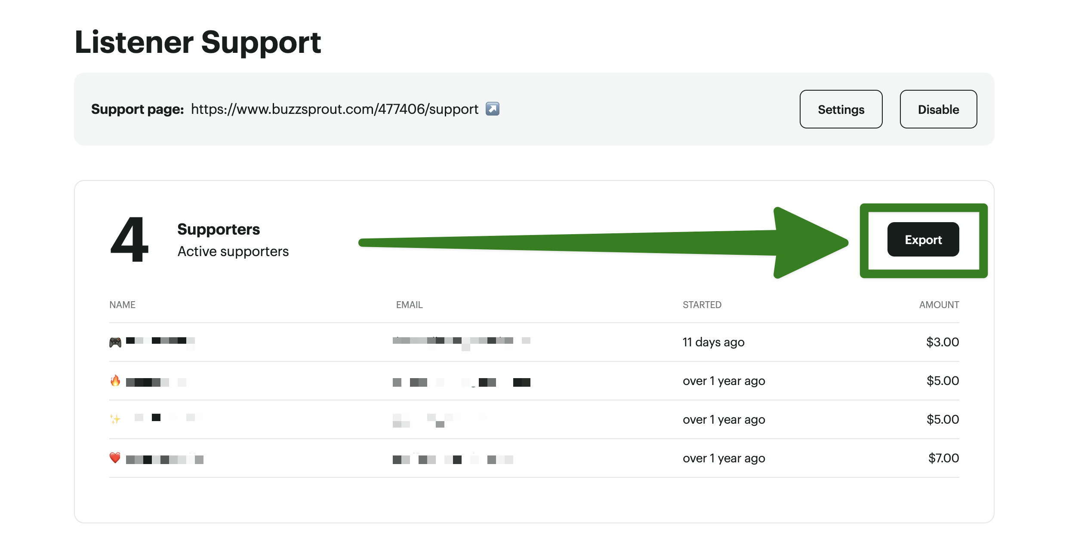Export the supporters list
The width and height of the screenshot is (1066, 550).
pos(923,239)
